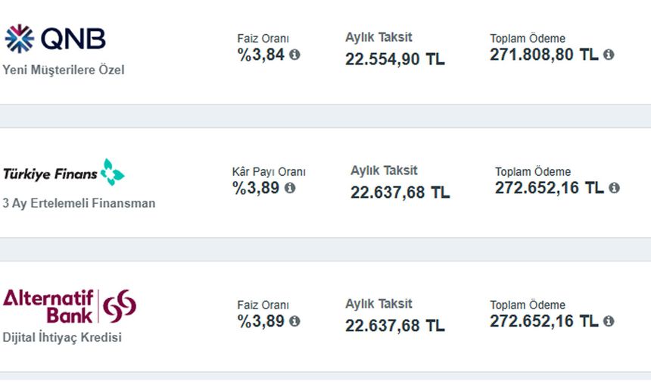
Task: Click the Kâr Payı Oranı label
Action: 269,172
